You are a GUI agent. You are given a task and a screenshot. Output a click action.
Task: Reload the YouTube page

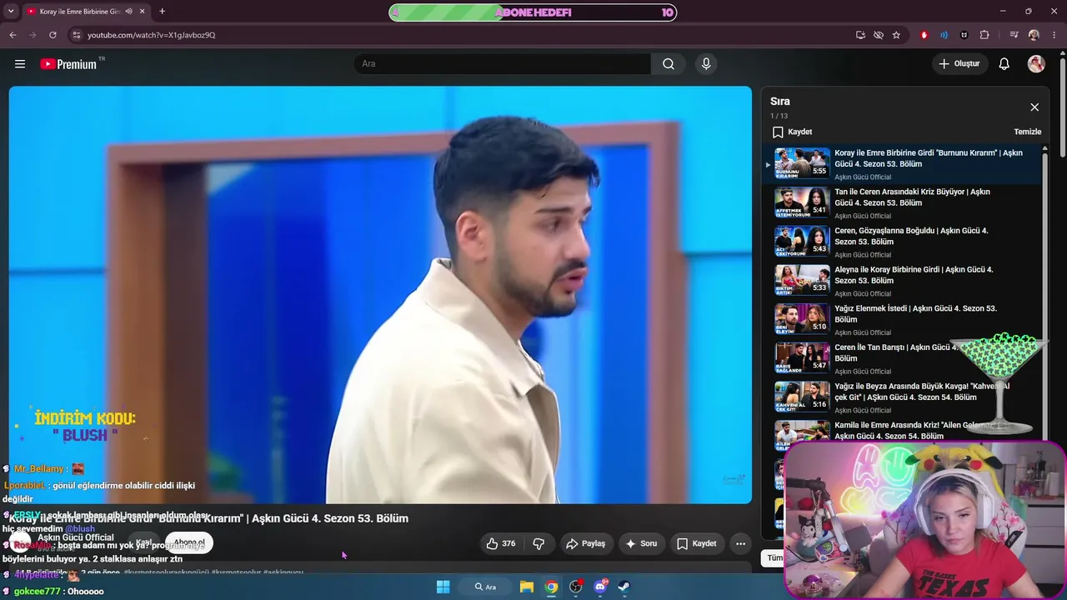[53, 35]
